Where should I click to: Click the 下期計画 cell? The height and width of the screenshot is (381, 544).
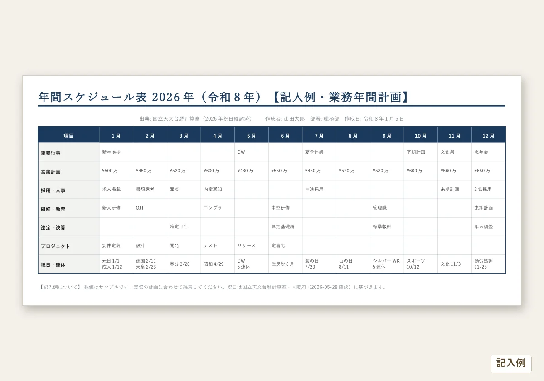pyautogui.click(x=421, y=152)
